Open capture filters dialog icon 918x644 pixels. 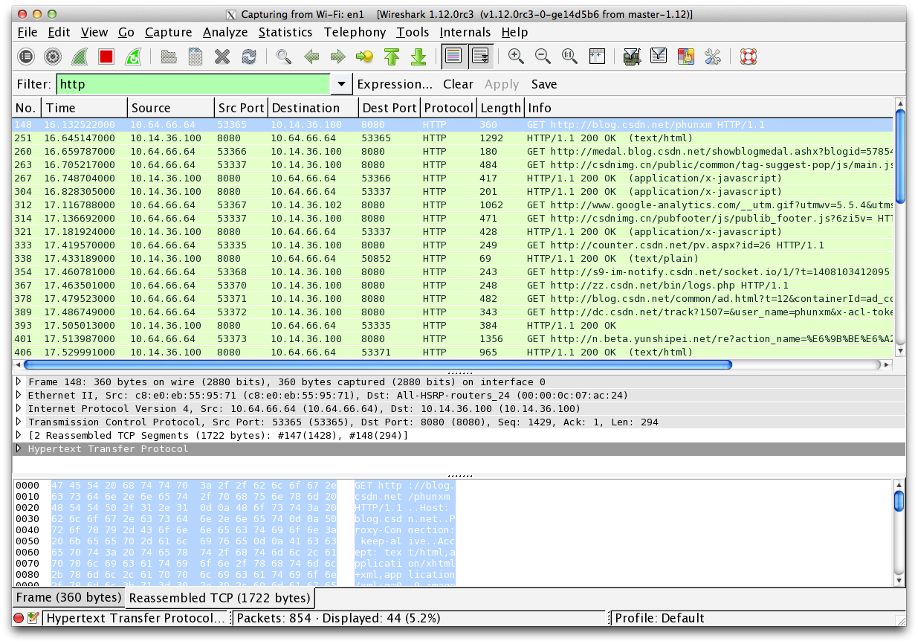click(x=632, y=56)
